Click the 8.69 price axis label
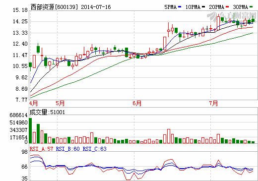 tap(21, 89)
